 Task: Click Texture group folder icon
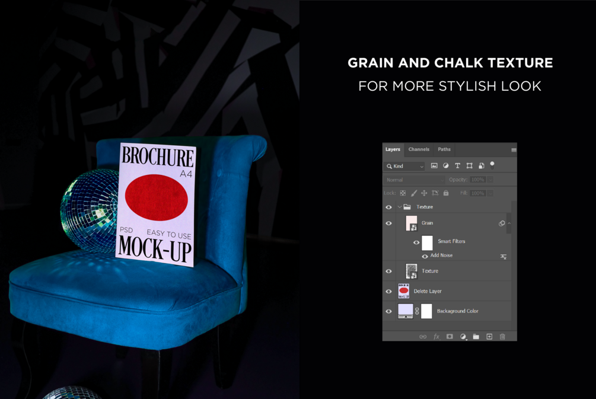[407, 207]
